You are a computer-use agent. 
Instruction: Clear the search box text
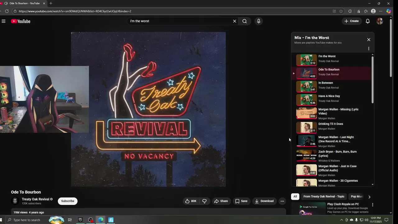tap(234, 21)
